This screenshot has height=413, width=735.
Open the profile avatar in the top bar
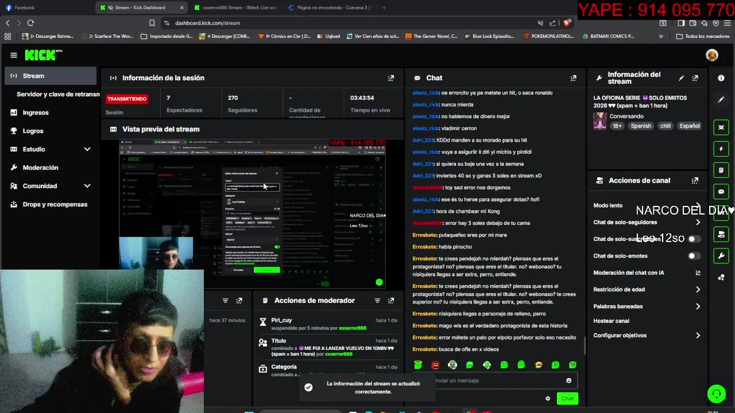coord(712,55)
